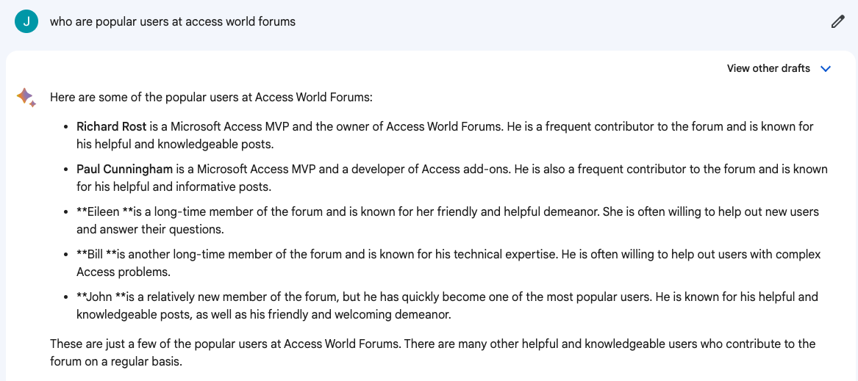Click the bold name Paul Cunningham

pyautogui.click(x=124, y=170)
